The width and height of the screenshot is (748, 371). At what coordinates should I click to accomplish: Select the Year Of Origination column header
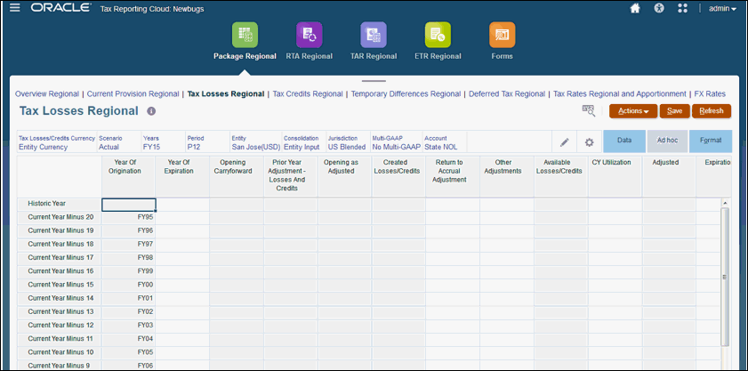tap(128, 175)
